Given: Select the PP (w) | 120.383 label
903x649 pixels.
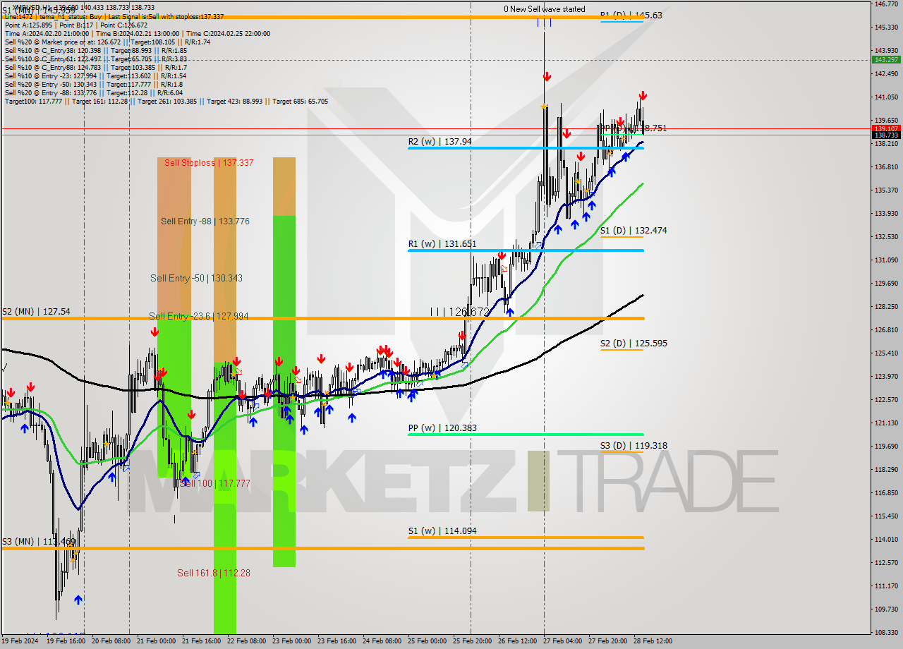Looking at the screenshot, I should [x=442, y=428].
